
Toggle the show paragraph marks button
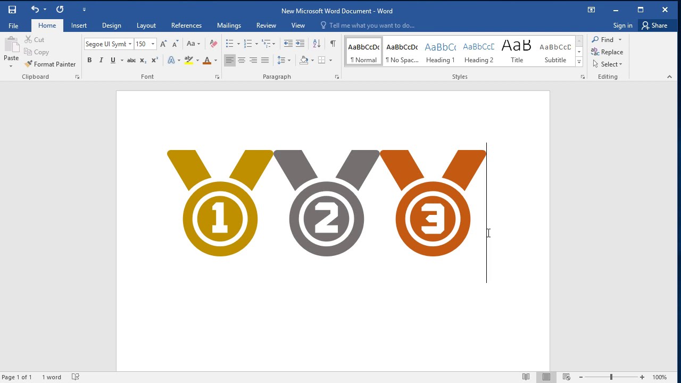pos(333,44)
